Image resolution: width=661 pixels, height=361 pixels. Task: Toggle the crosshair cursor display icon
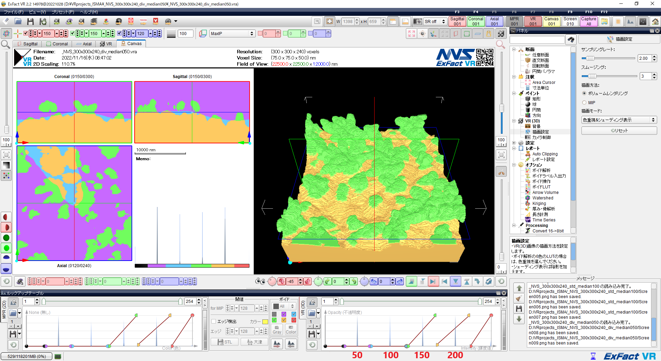pos(18,33)
